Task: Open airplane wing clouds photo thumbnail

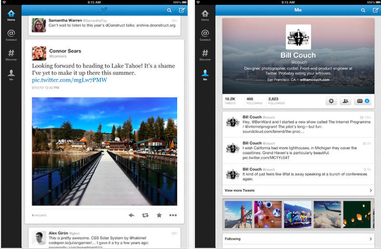Action: 327,215
